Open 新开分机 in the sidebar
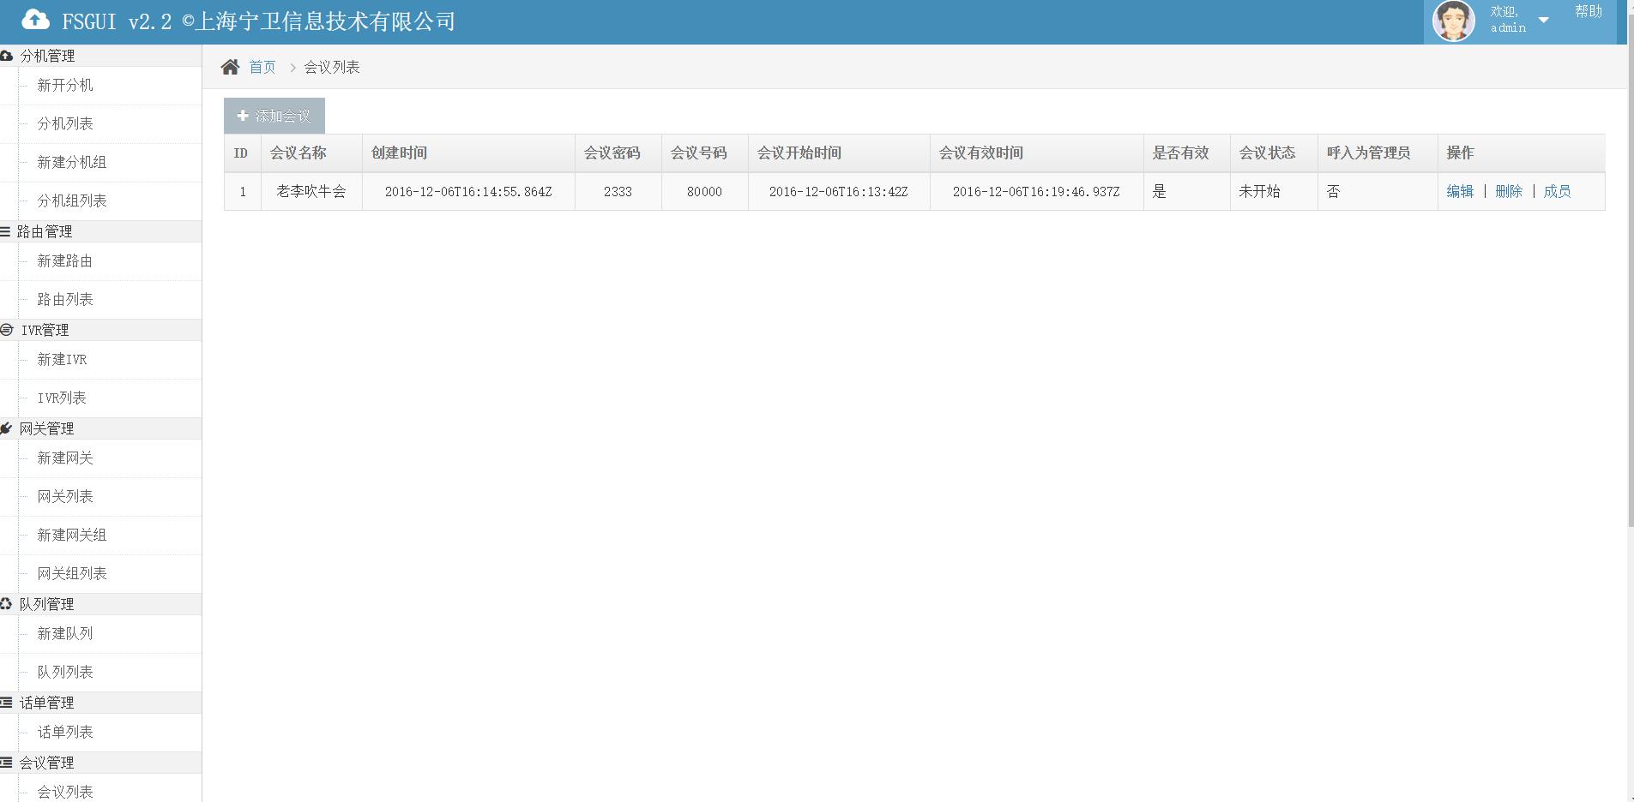The width and height of the screenshot is (1634, 802). (65, 86)
